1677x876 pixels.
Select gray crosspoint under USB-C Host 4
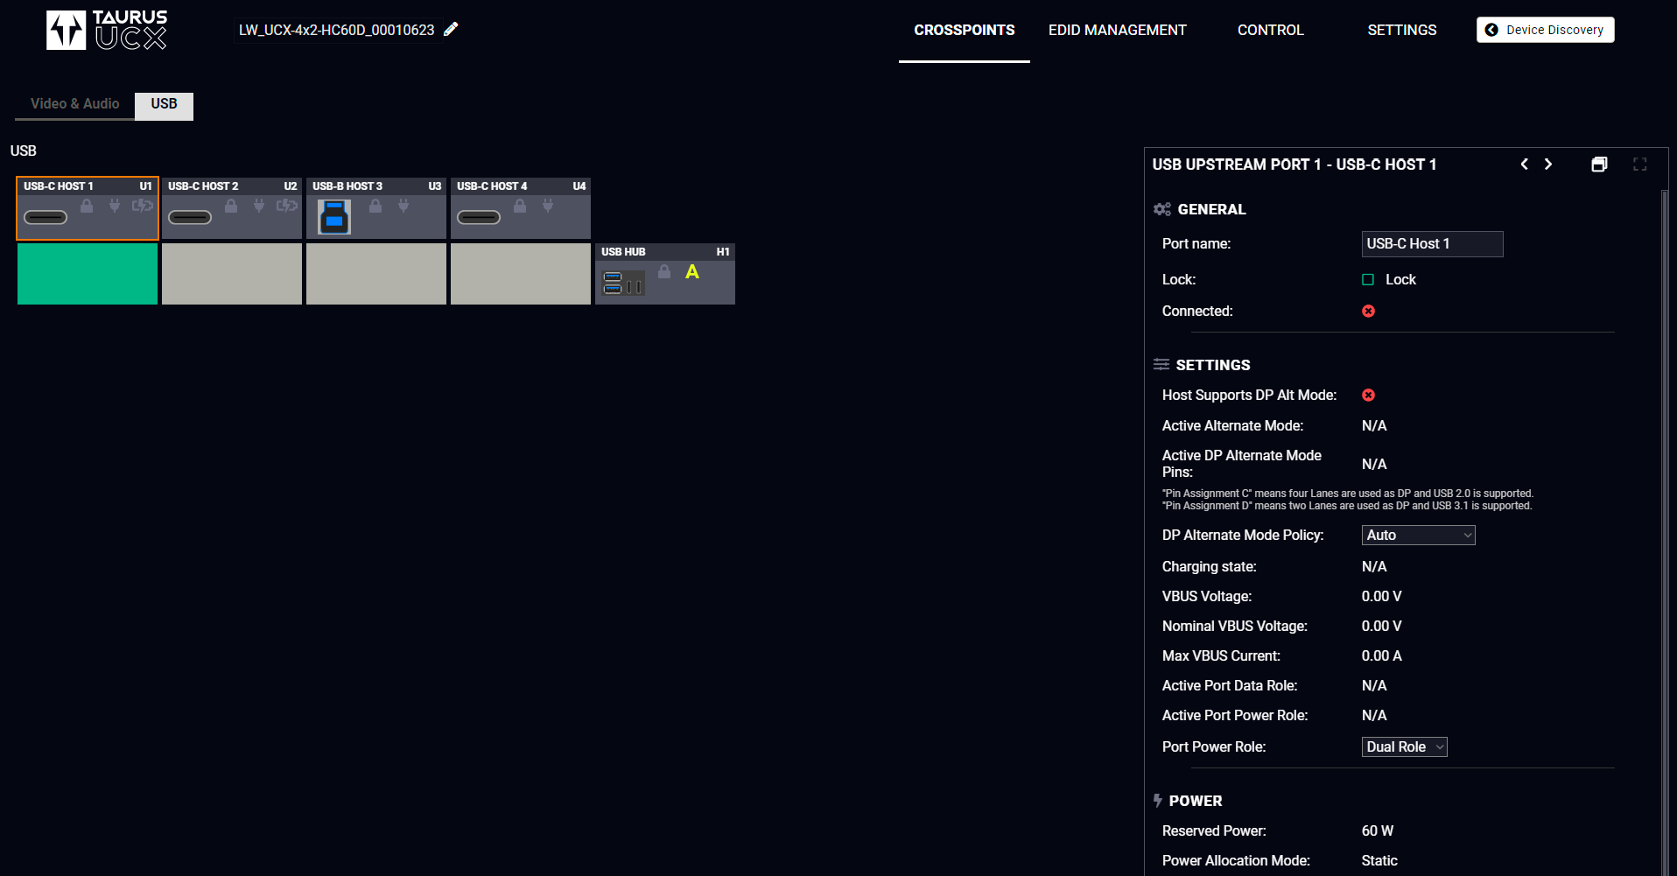(521, 274)
